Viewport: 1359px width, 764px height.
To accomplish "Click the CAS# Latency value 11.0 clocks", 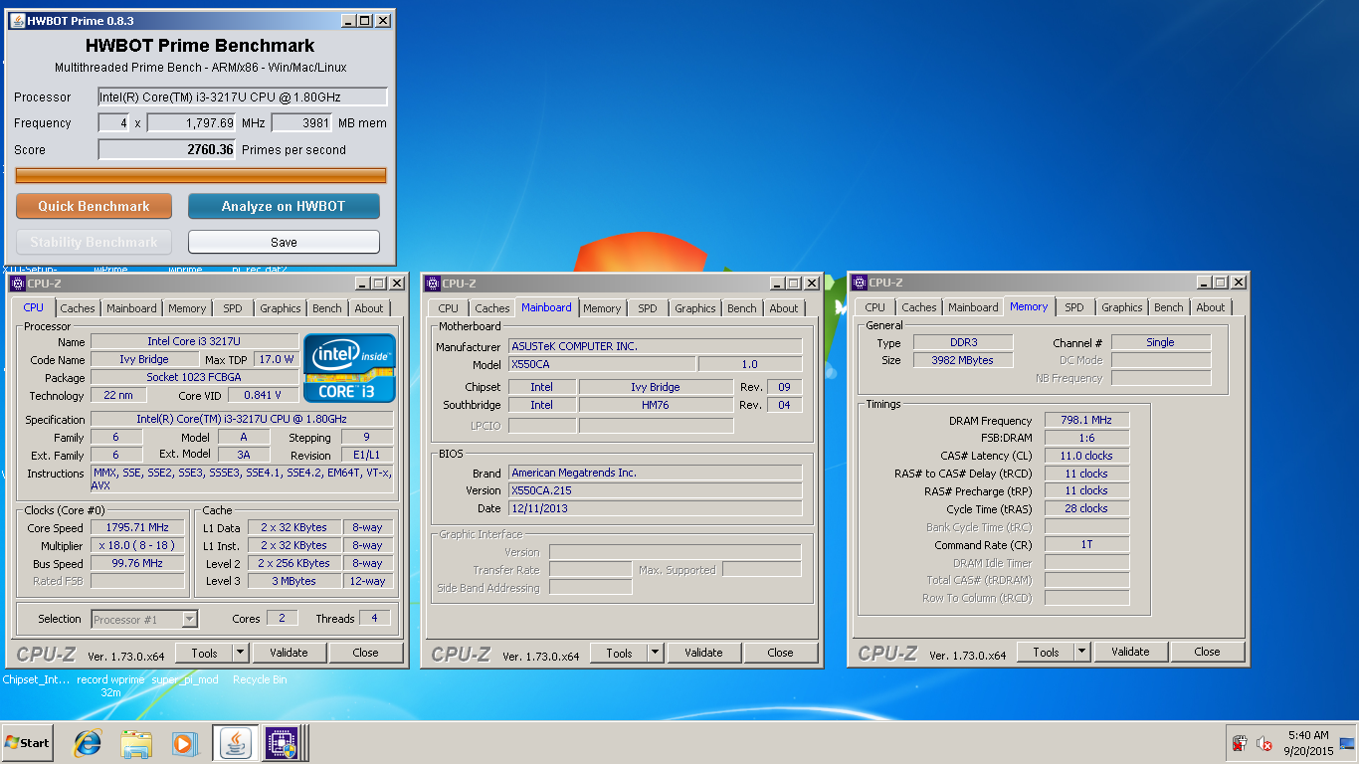I will coord(1086,456).
